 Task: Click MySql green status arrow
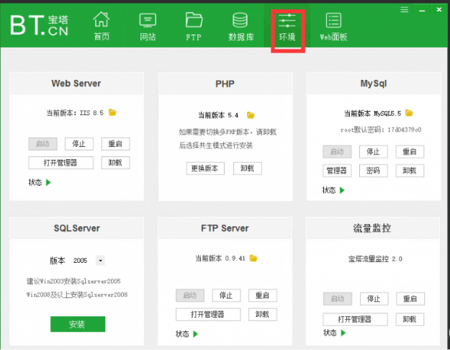pos(342,190)
